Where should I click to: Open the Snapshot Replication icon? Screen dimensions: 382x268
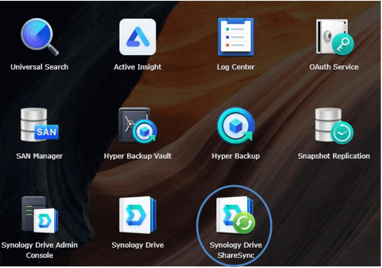coord(334,126)
